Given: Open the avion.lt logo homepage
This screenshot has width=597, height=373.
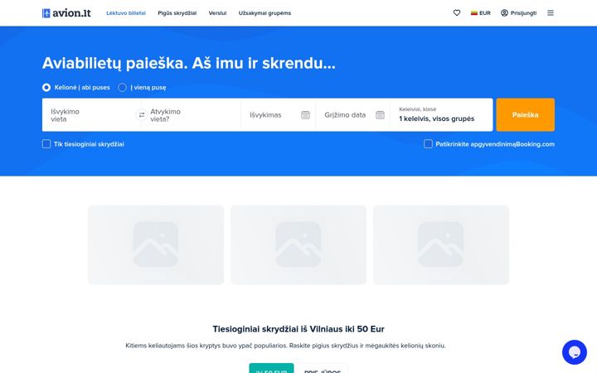Looking at the screenshot, I should point(66,13).
